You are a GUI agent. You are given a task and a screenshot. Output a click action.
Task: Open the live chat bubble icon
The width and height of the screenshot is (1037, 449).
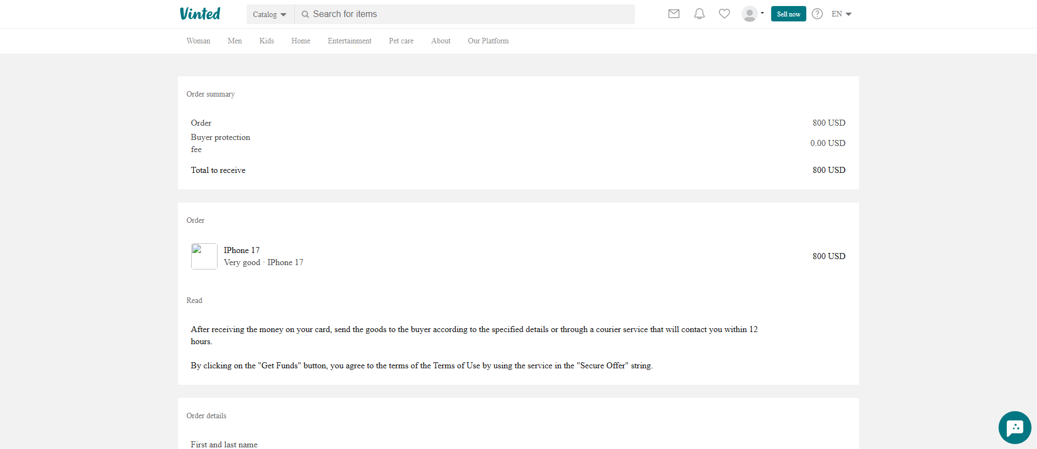coord(1014,427)
